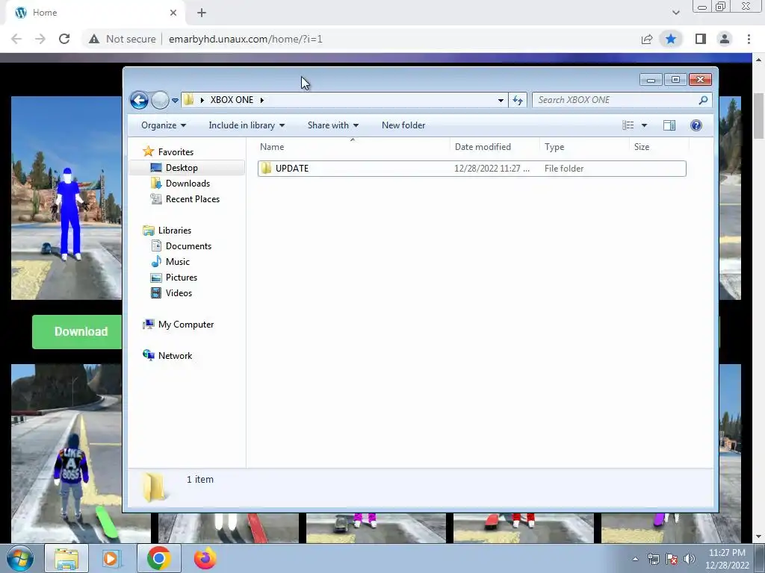Select the Home tab in Chrome
This screenshot has height=573, width=765.
(x=96, y=13)
